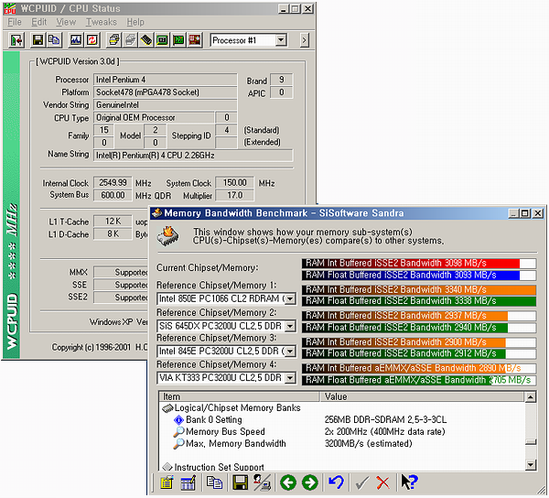Open the File menu in WCPUID
The height and width of the screenshot is (498, 549).
(x=15, y=22)
